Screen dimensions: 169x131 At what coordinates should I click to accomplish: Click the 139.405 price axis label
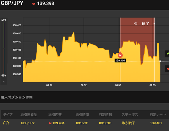(x=17, y=50)
